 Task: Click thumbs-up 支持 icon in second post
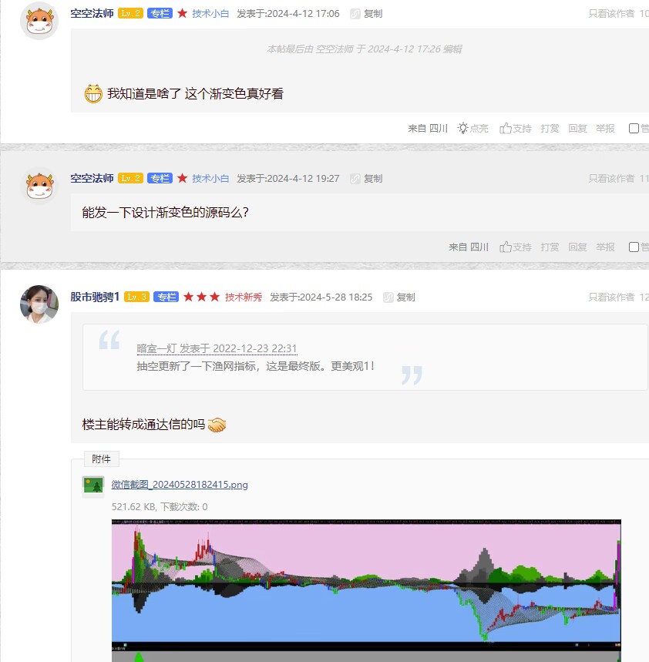coord(506,247)
